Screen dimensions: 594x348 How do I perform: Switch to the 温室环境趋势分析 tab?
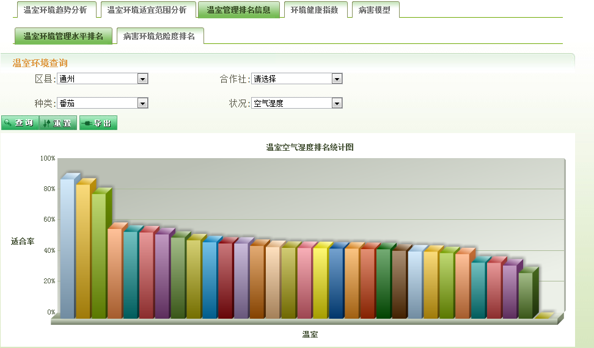coord(55,10)
